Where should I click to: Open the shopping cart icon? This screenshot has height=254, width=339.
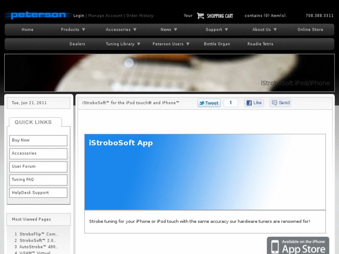[x=201, y=15]
